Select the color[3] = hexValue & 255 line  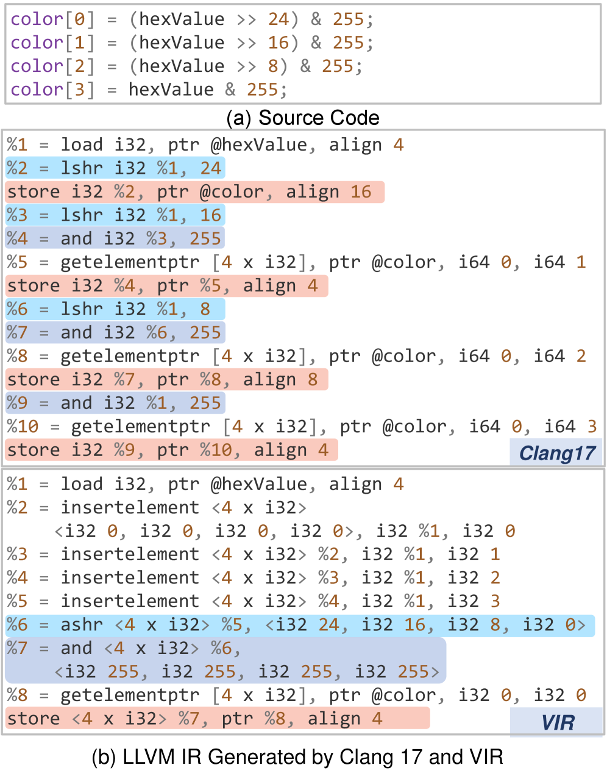tap(149, 90)
